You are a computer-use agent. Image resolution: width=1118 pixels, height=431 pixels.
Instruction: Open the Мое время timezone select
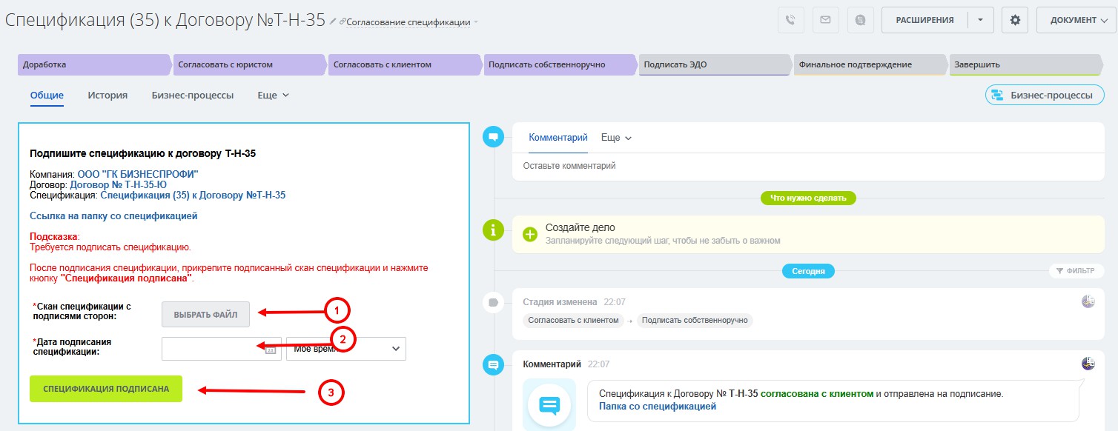pos(346,349)
